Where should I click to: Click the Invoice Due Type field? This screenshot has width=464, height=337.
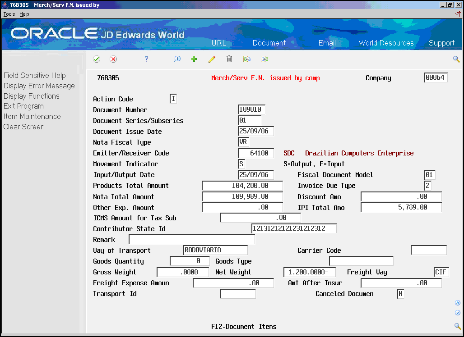(427, 186)
